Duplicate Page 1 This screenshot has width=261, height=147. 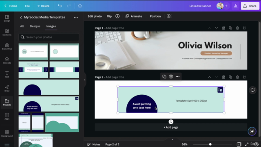[230, 28]
